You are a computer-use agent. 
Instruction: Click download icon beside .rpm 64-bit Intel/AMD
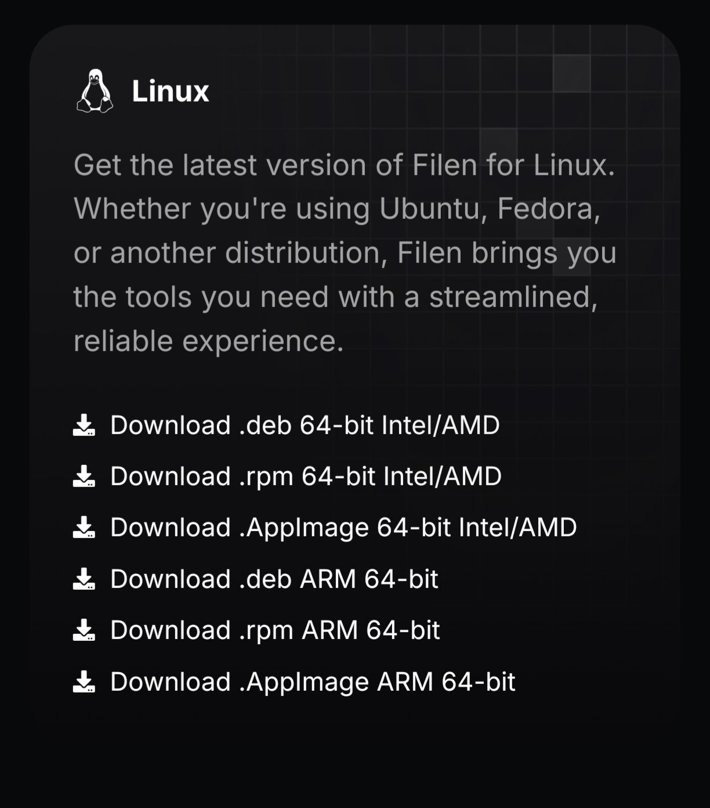[x=84, y=476]
